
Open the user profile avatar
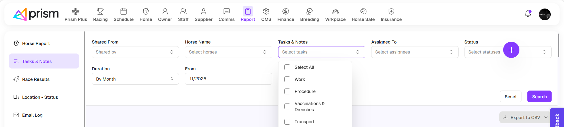[x=545, y=14]
